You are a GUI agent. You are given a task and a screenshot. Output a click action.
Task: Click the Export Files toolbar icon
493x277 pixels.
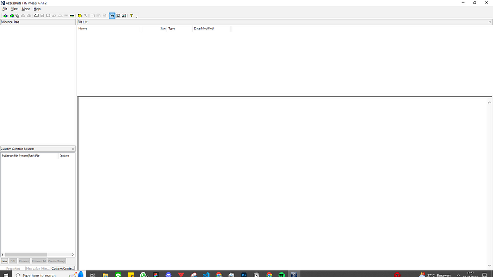tap(92, 16)
